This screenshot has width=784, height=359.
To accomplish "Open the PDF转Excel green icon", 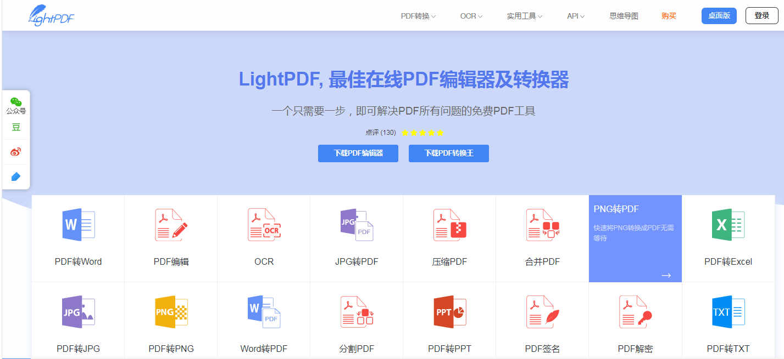I will click(x=728, y=224).
